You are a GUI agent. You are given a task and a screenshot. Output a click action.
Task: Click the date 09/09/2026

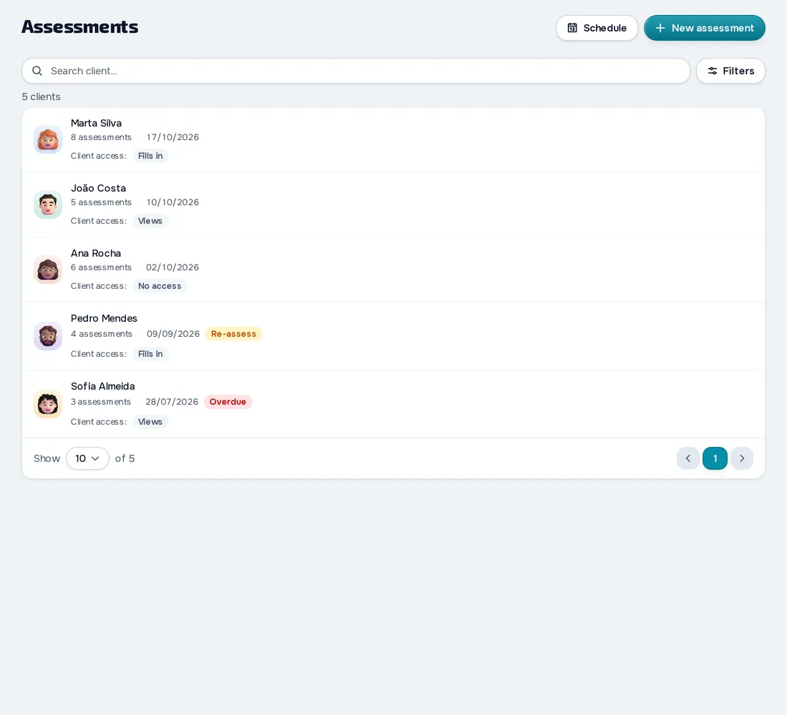click(x=173, y=334)
